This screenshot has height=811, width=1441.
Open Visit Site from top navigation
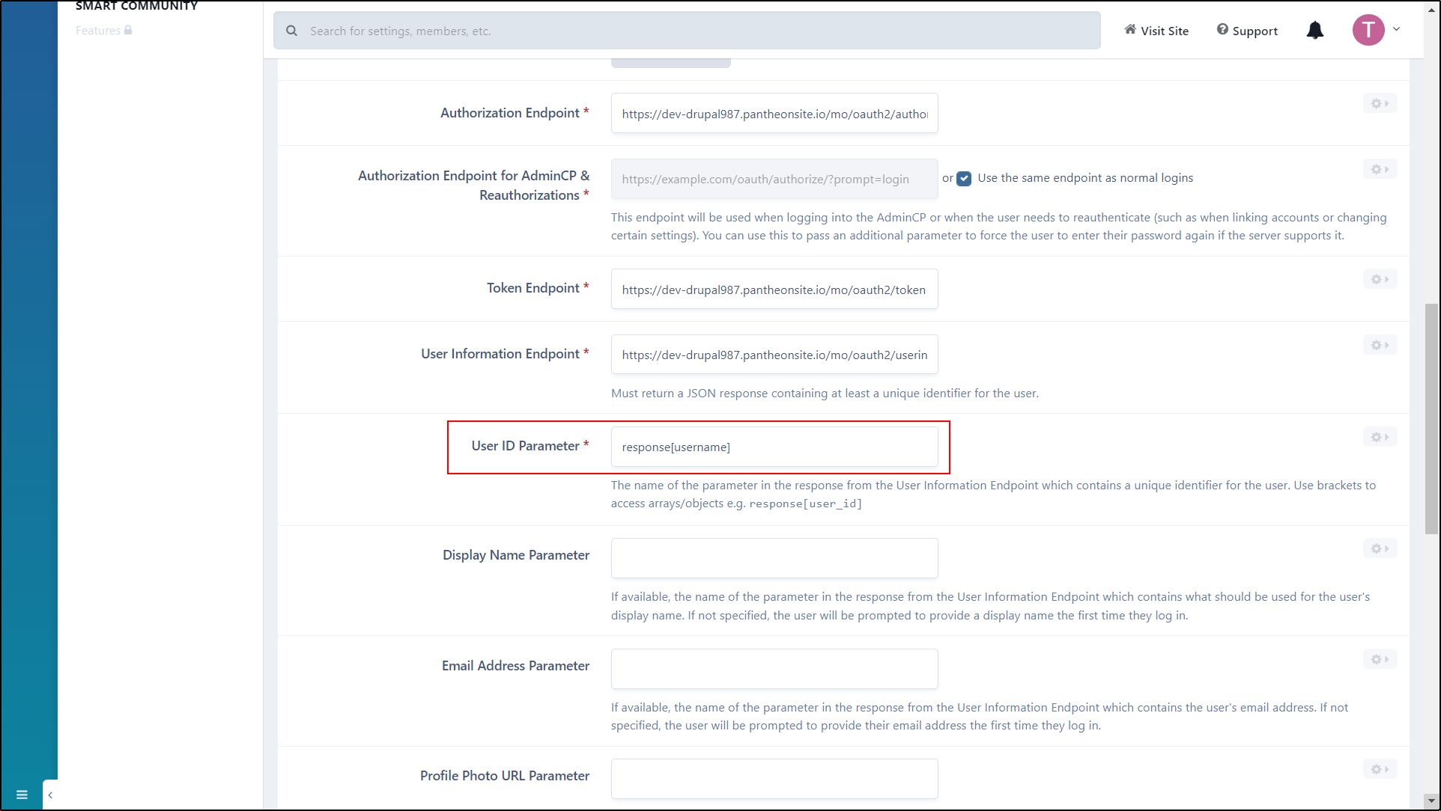click(1163, 31)
